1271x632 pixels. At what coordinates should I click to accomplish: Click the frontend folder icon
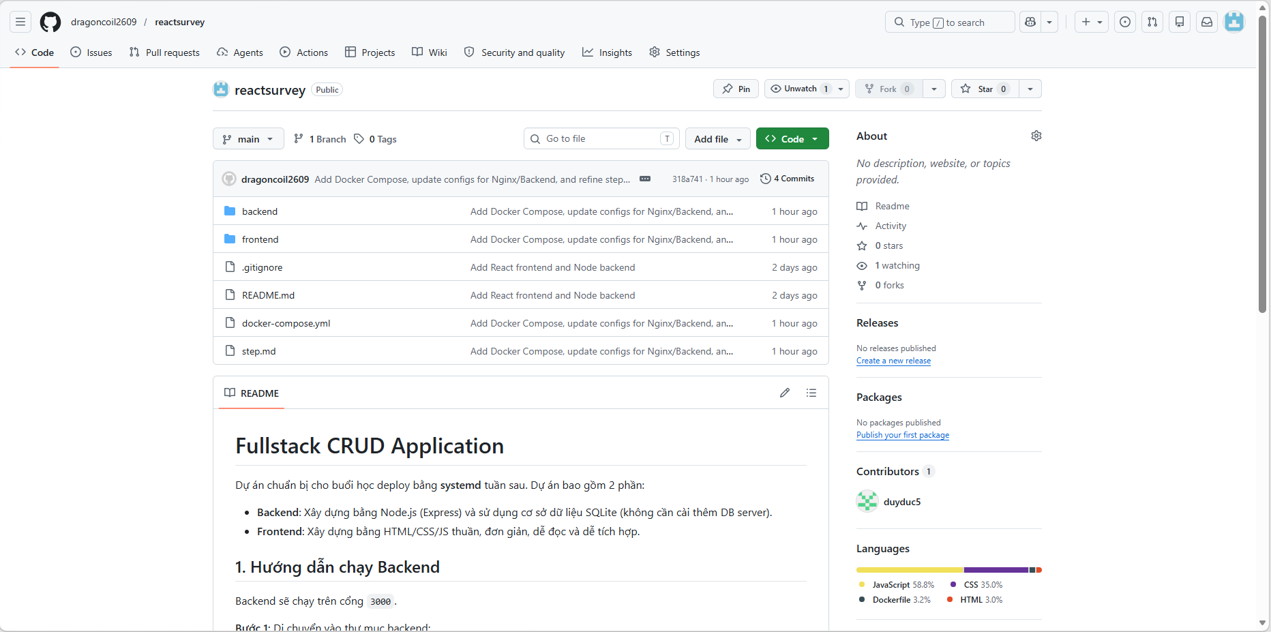click(x=230, y=239)
